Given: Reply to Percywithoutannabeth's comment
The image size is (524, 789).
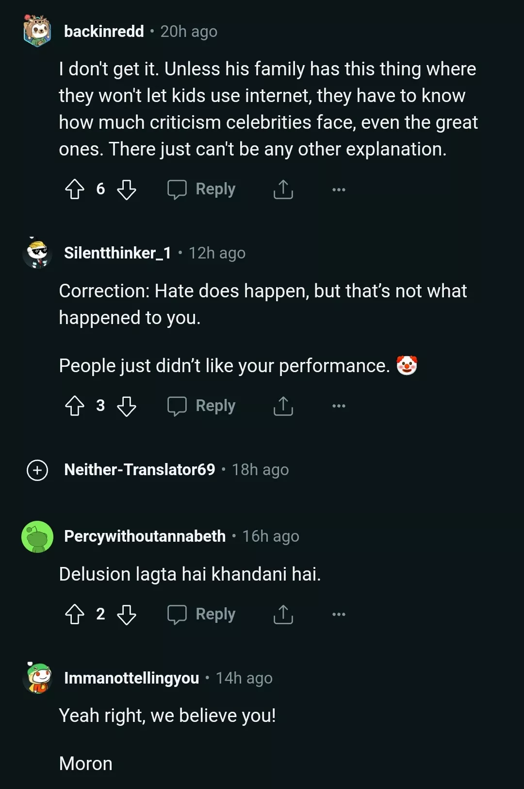Looking at the screenshot, I should (202, 614).
